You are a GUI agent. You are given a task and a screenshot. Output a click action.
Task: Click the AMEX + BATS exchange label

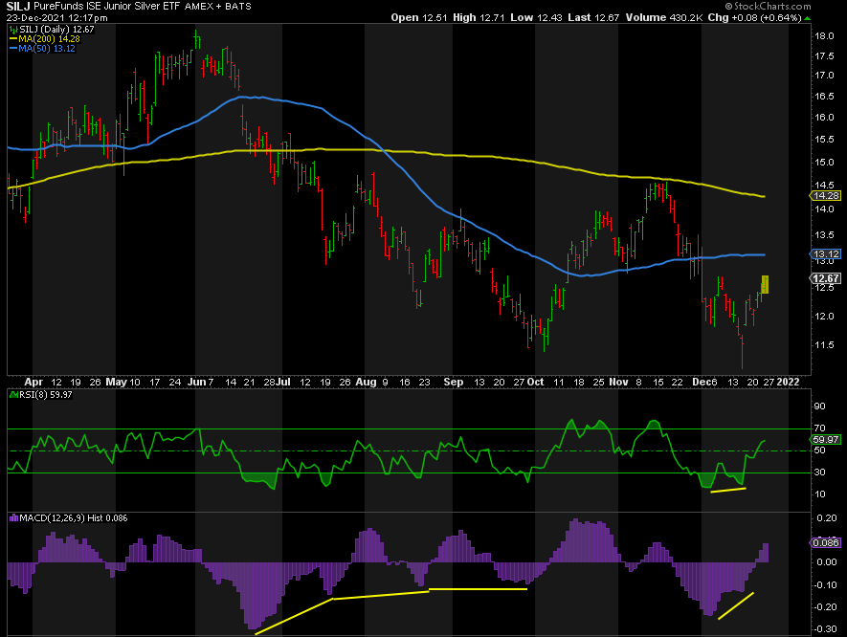coord(217,7)
